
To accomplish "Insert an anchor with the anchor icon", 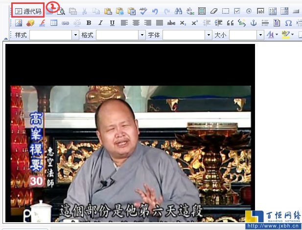I will 254,23.
